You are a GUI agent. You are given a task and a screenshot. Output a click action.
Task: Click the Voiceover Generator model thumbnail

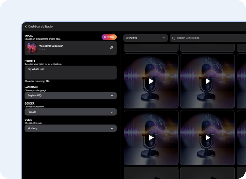pyautogui.click(x=32, y=48)
